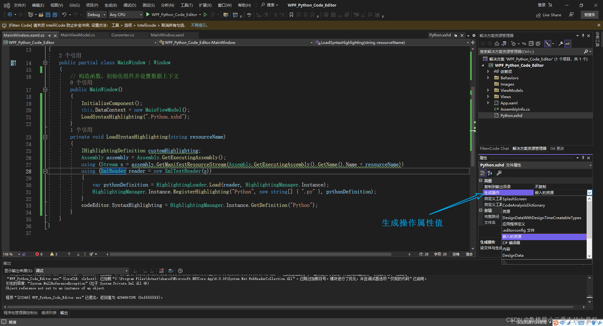Click property pages wrench icon in Properties
Screen dimensions: 603x326
[x=499, y=173]
